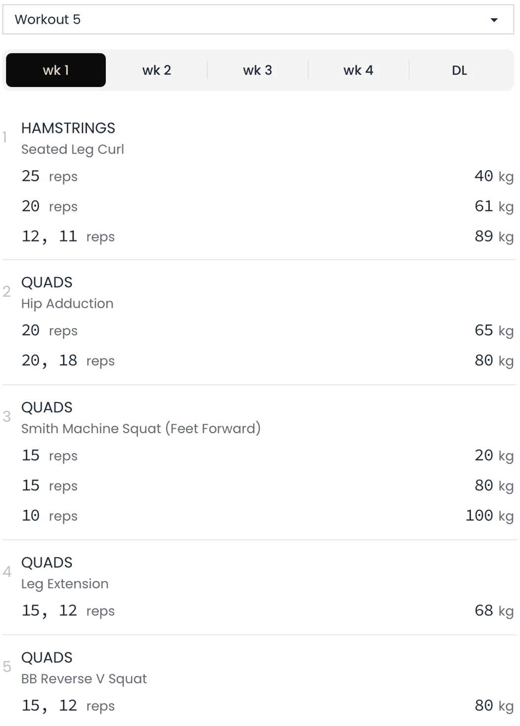Open Smith Machine Squat (Feet Forward)
The width and height of the screenshot is (520, 726).
point(141,428)
